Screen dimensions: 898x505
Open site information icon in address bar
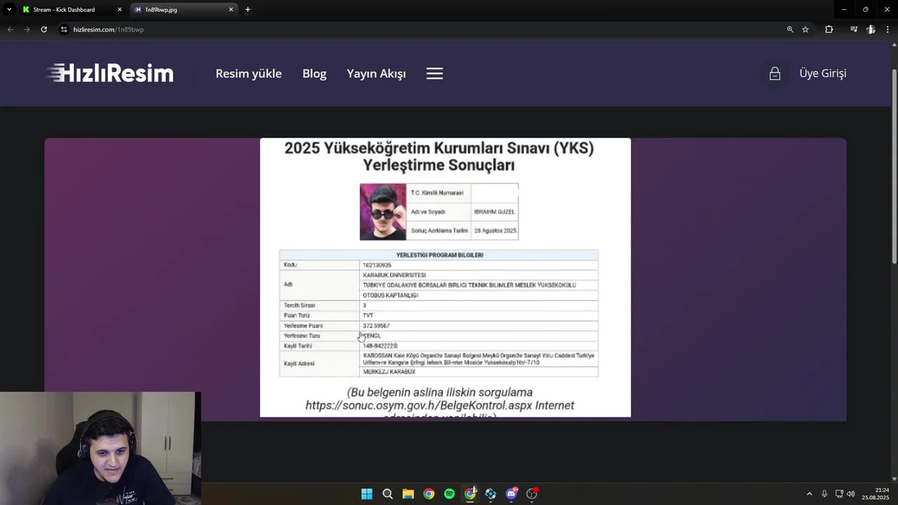pos(64,29)
